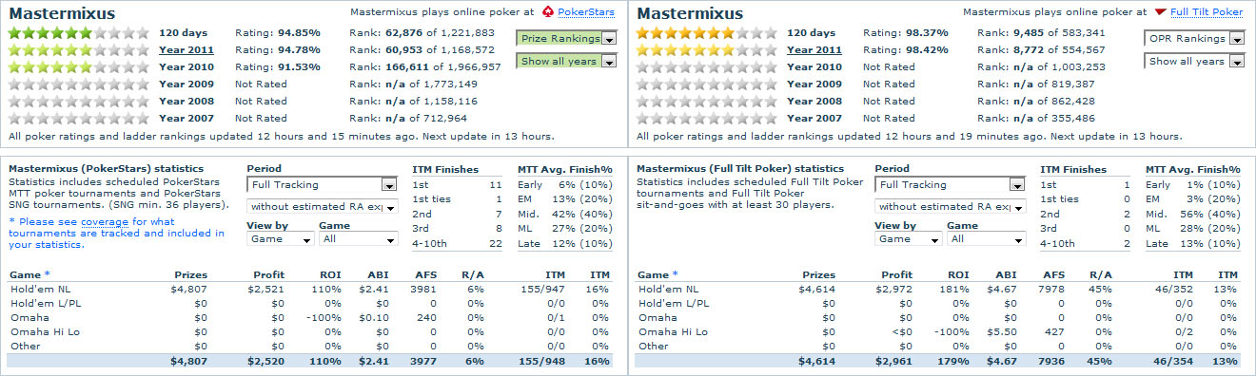Click the green Year 2010 star rating
The width and height of the screenshot is (1256, 376).
[79, 67]
